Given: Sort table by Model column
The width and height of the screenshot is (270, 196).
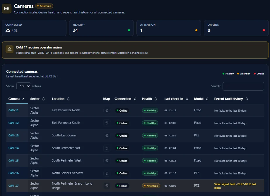Looking at the screenshot, I should point(201,99).
